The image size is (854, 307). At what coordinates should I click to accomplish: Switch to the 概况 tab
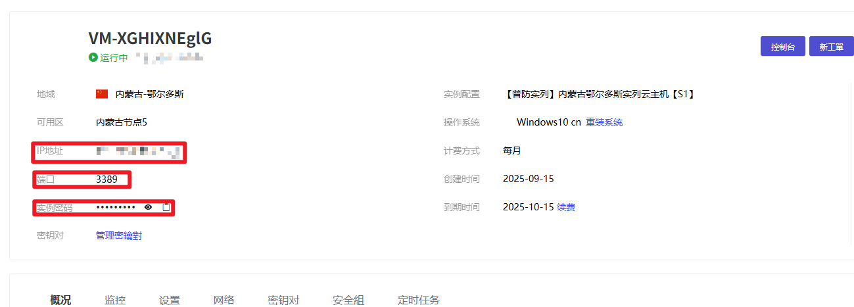(60, 300)
